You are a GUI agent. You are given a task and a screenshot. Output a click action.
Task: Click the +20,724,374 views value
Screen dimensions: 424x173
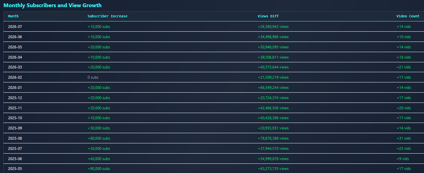[x=273, y=98]
